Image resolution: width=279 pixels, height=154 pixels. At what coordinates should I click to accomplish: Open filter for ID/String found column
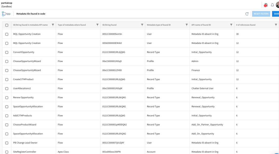[x=142, y=25]
